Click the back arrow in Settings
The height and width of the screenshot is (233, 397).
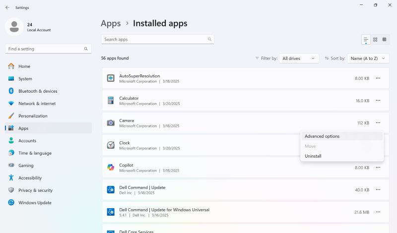(7, 7)
